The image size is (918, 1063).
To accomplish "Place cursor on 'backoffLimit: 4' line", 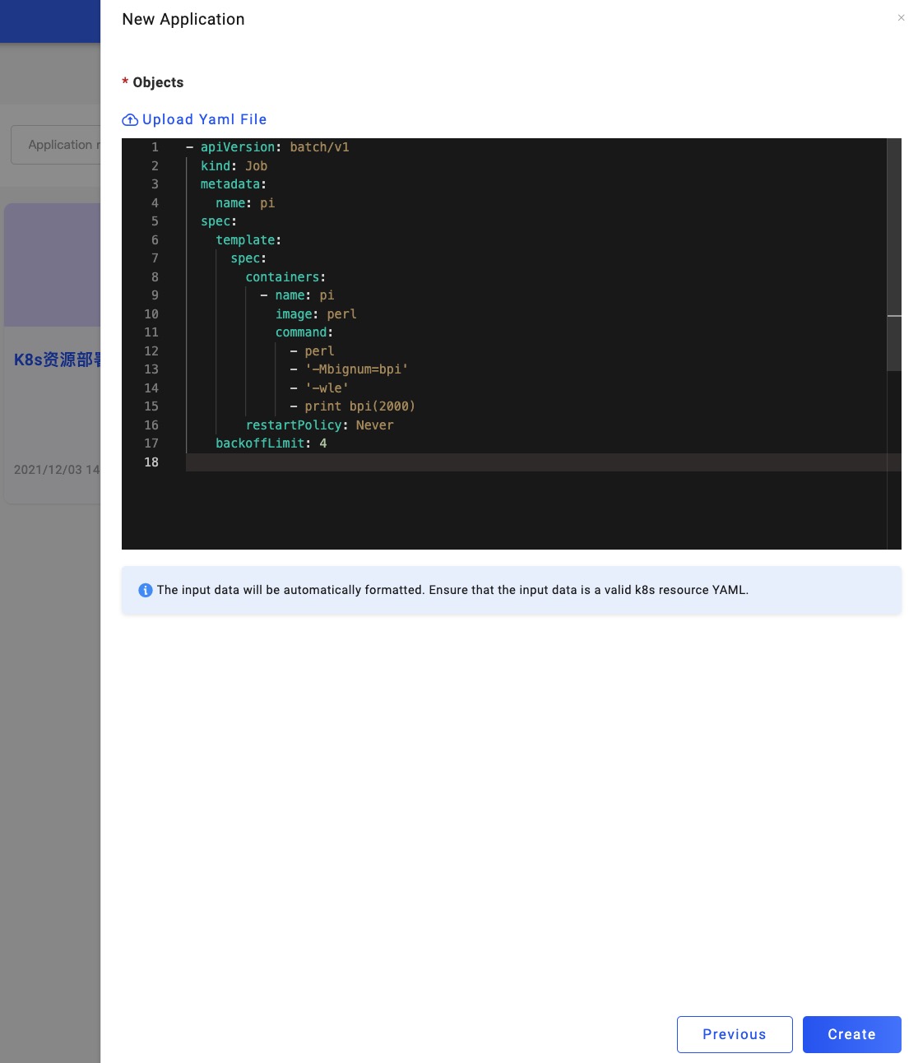I will coord(271,443).
